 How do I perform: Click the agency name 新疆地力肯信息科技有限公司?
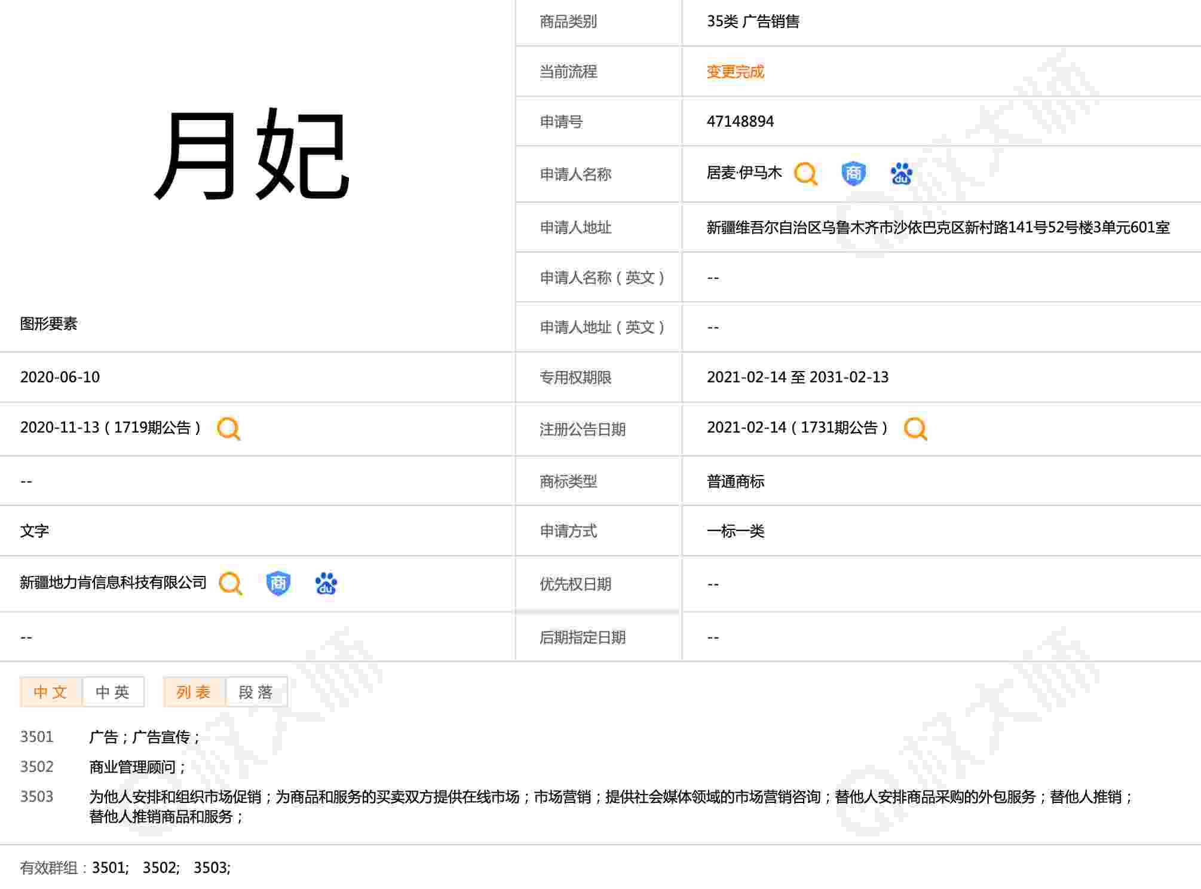114,583
